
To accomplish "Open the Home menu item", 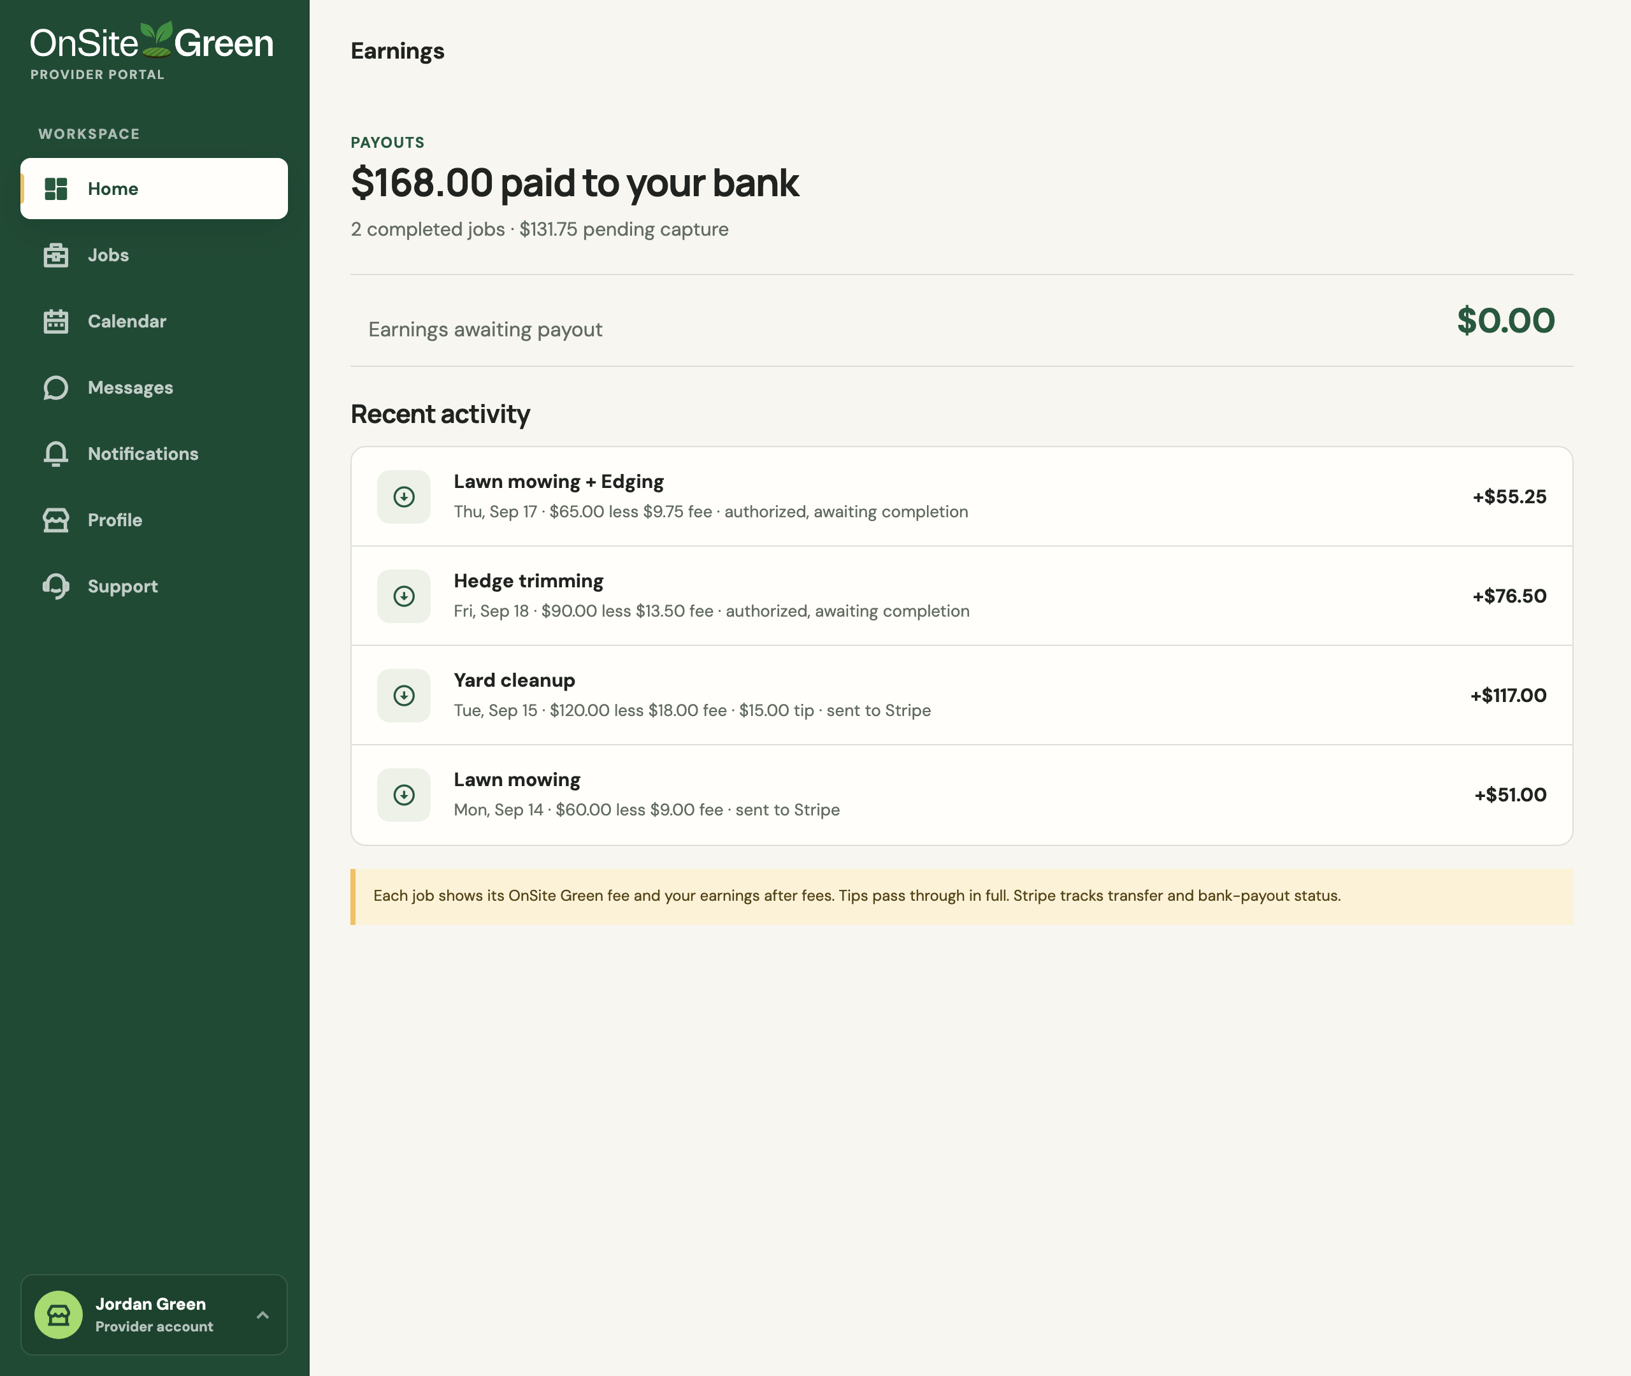I will (x=154, y=189).
